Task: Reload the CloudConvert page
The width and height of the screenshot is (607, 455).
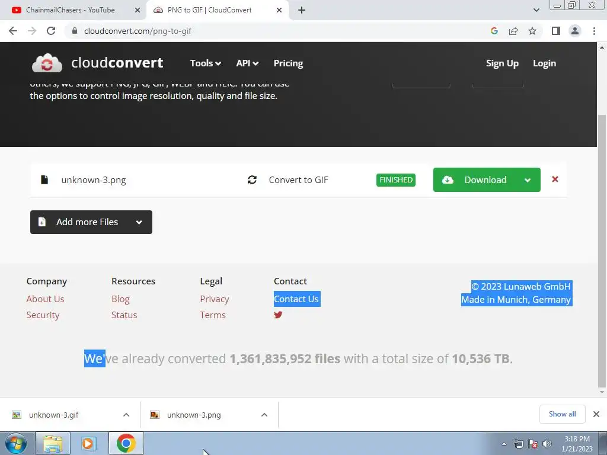Action: click(x=51, y=31)
